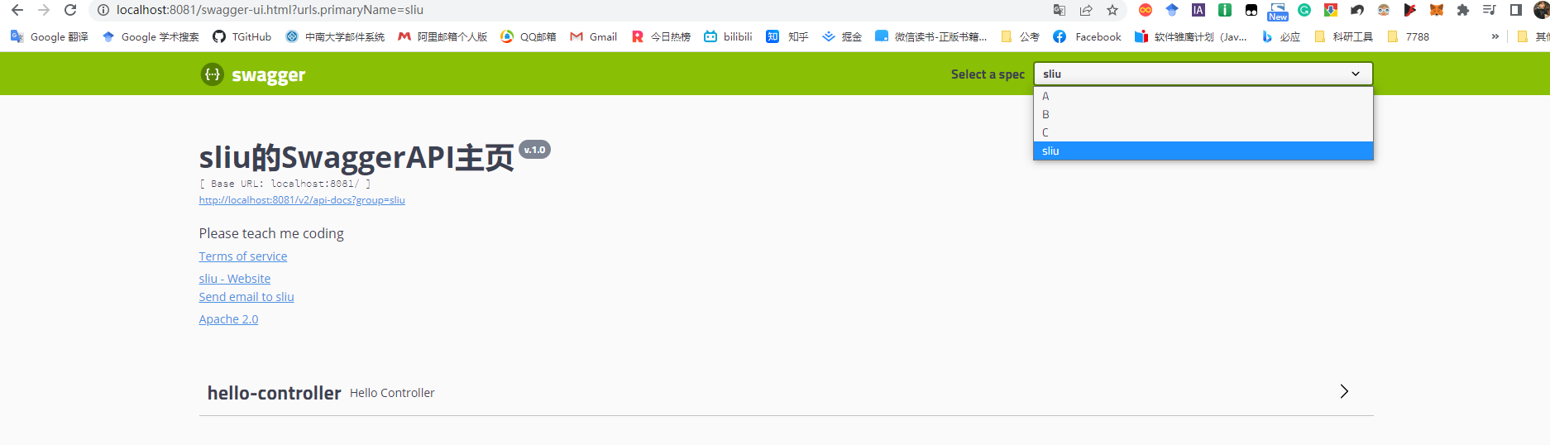Click the Base URL: localhost:8081/ text
This screenshot has width=1550, height=445.
click(x=285, y=184)
